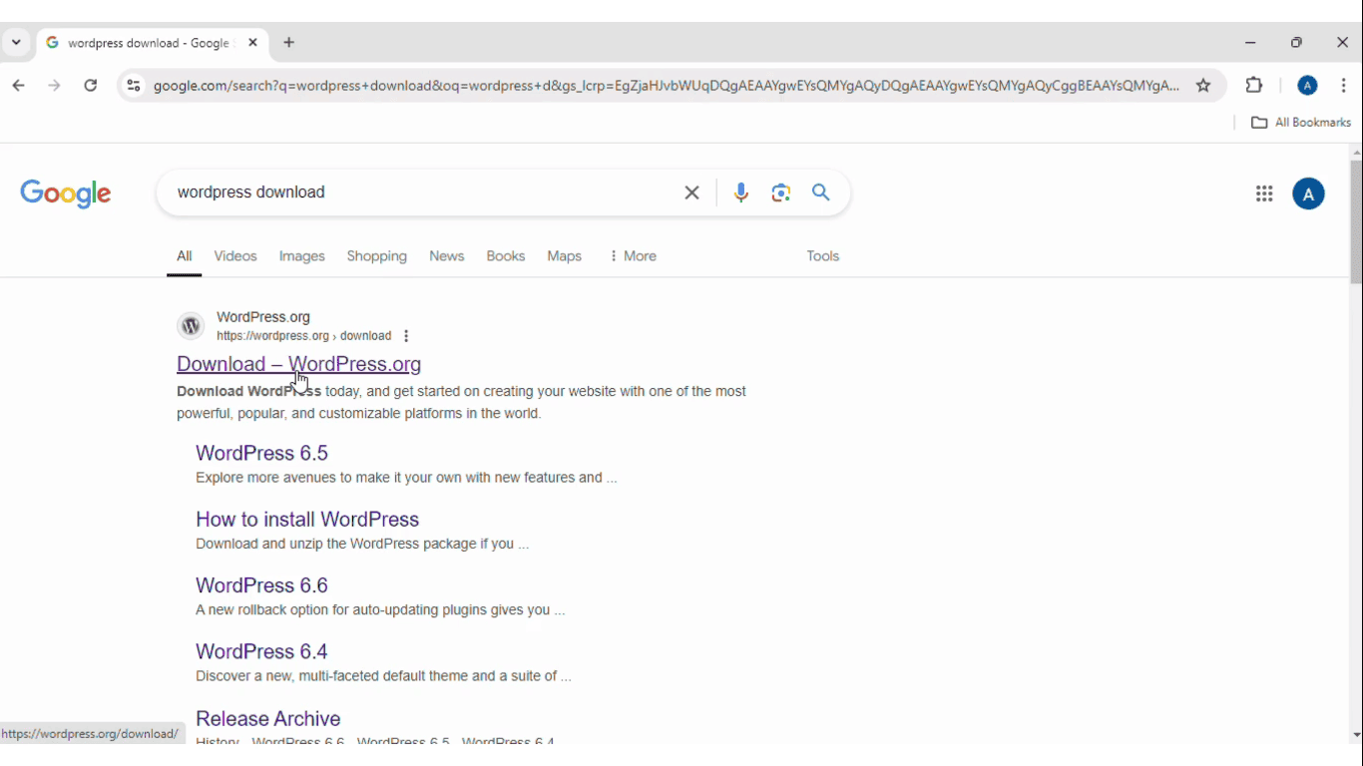This screenshot has width=1363, height=766.
Task: Search by image with Google Lens
Action: tap(781, 192)
